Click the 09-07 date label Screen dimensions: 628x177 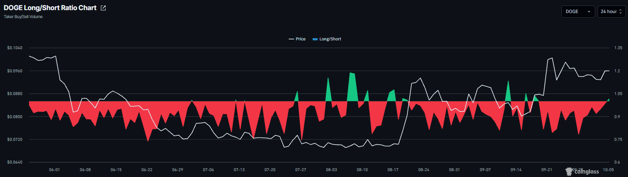(x=486, y=170)
